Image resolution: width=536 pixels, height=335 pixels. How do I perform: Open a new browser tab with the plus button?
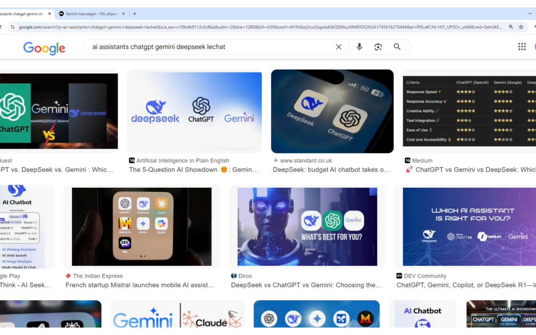[x=134, y=14]
